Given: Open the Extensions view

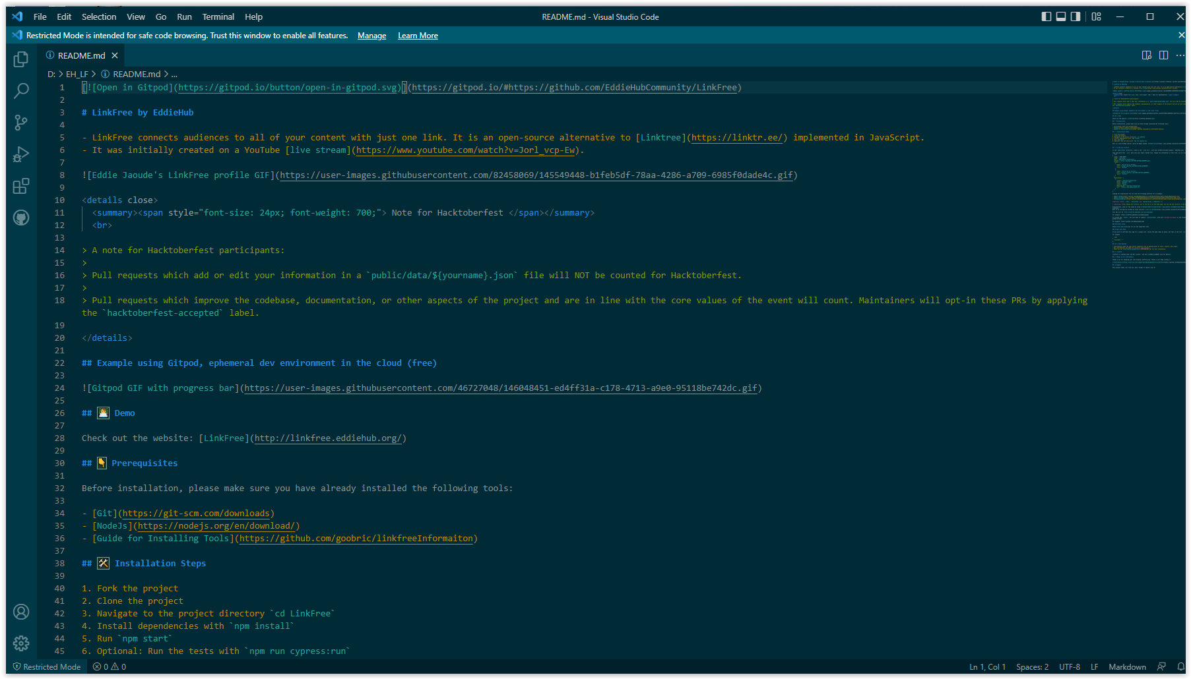Looking at the screenshot, I should click(x=20, y=185).
